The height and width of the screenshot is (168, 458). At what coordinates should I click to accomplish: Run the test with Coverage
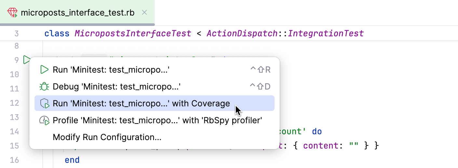click(141, 104)
